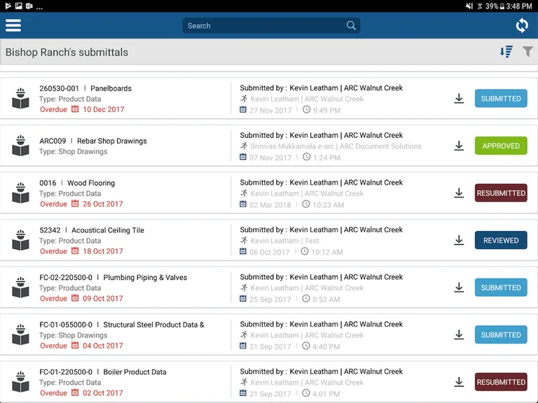Click the Reviewed status button
Image resolution: width=538 pixels, height=403 pixels.
pos(500,240)
